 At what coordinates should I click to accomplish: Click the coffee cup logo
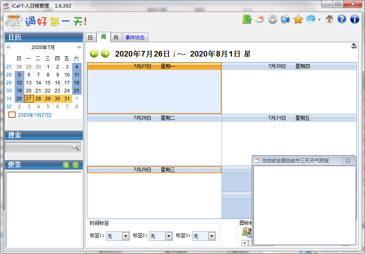pyautogui.click(x=14, y=21)
